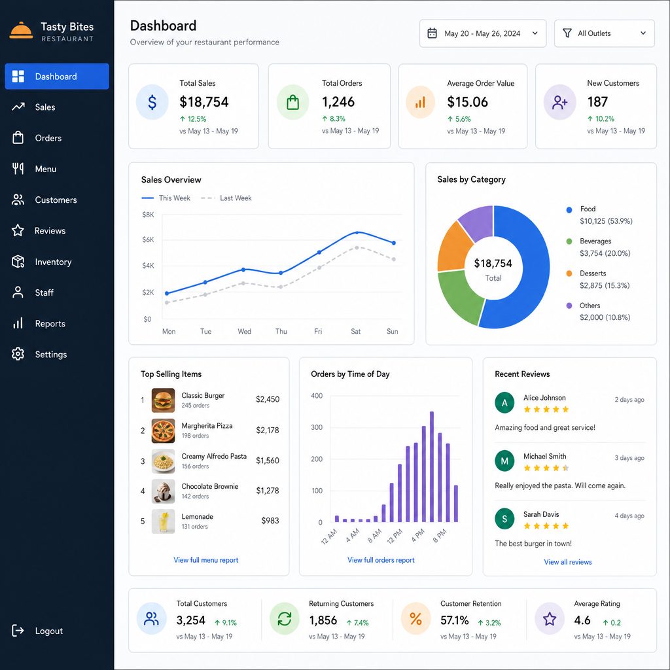The width and height of the screenshot is (670, 670).
Task: Click Michael Smith's avatar M
Action: tap(504, 461)
